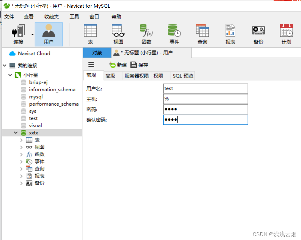Collapse the 我的连接 tree node
Image resolution: width=301 pixels, height=240 pixels.
pos(4,65)
